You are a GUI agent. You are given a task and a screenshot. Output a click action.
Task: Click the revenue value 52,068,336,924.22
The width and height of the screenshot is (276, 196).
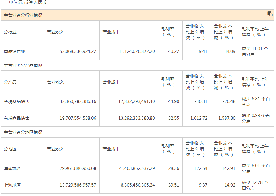coord(78,51)
